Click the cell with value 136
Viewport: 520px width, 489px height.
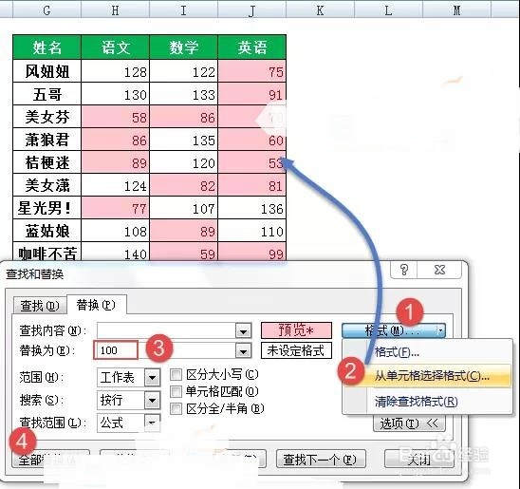(252, 208)
